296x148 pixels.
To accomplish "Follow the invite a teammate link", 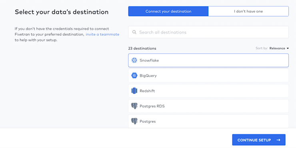I will pyautogui.click(x=102, y=34).
